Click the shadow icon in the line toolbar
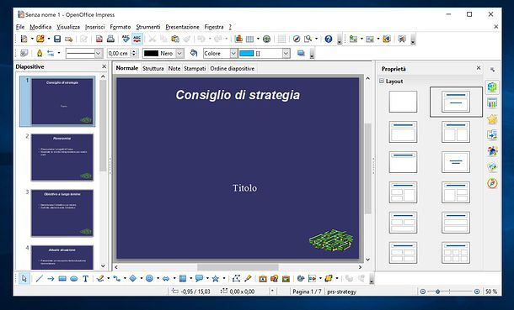The width and height of the screenshot is (514, 310). (301, 53)
